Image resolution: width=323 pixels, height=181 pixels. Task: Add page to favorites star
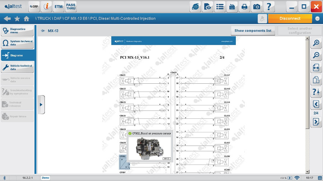(x=17, y=19)
